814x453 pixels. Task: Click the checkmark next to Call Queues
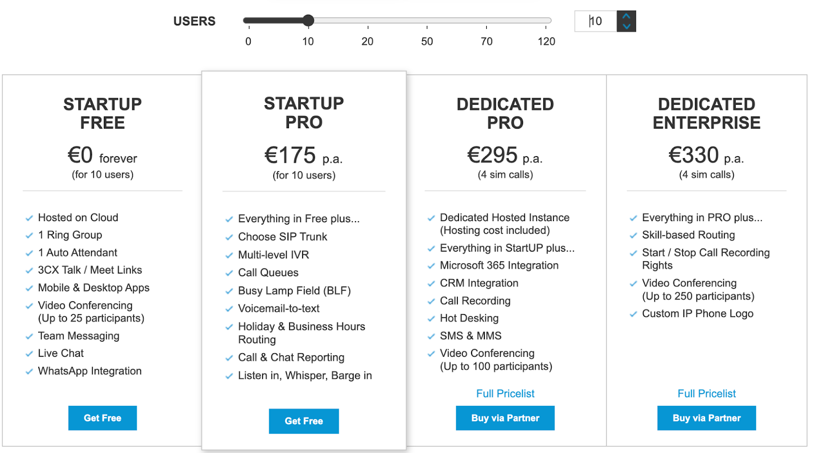point(229,273)
